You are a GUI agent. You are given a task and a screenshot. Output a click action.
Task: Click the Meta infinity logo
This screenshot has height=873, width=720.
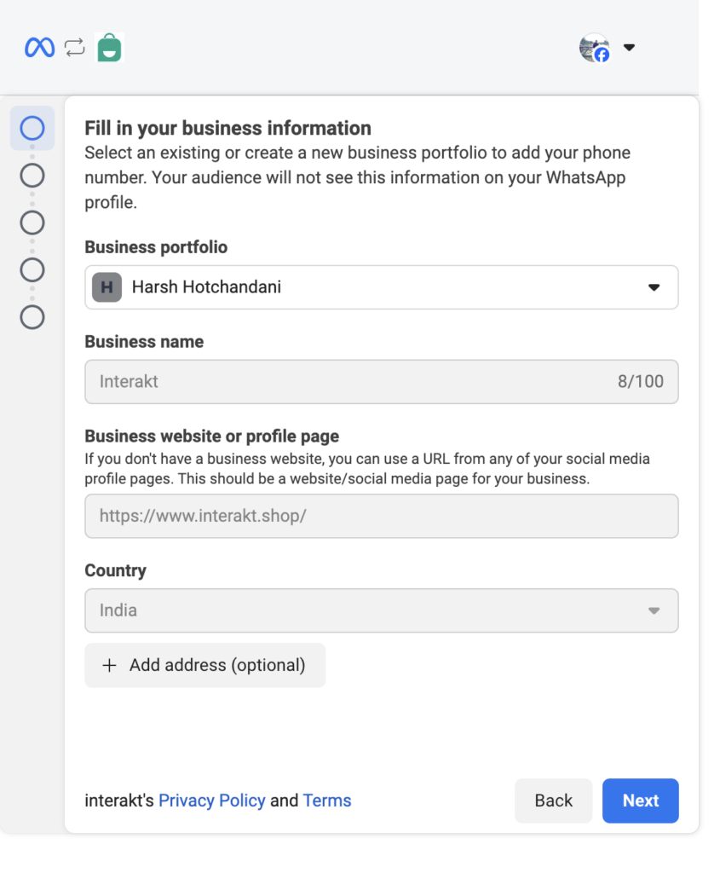pos(39,48)
